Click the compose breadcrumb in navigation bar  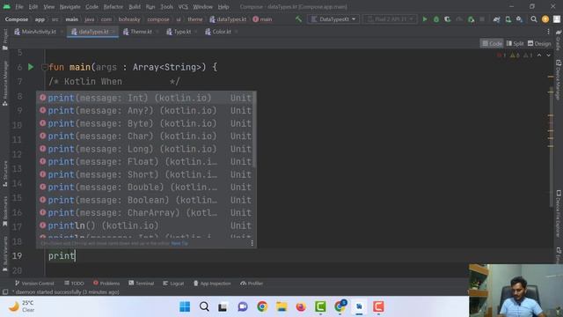tap(158, 19)
